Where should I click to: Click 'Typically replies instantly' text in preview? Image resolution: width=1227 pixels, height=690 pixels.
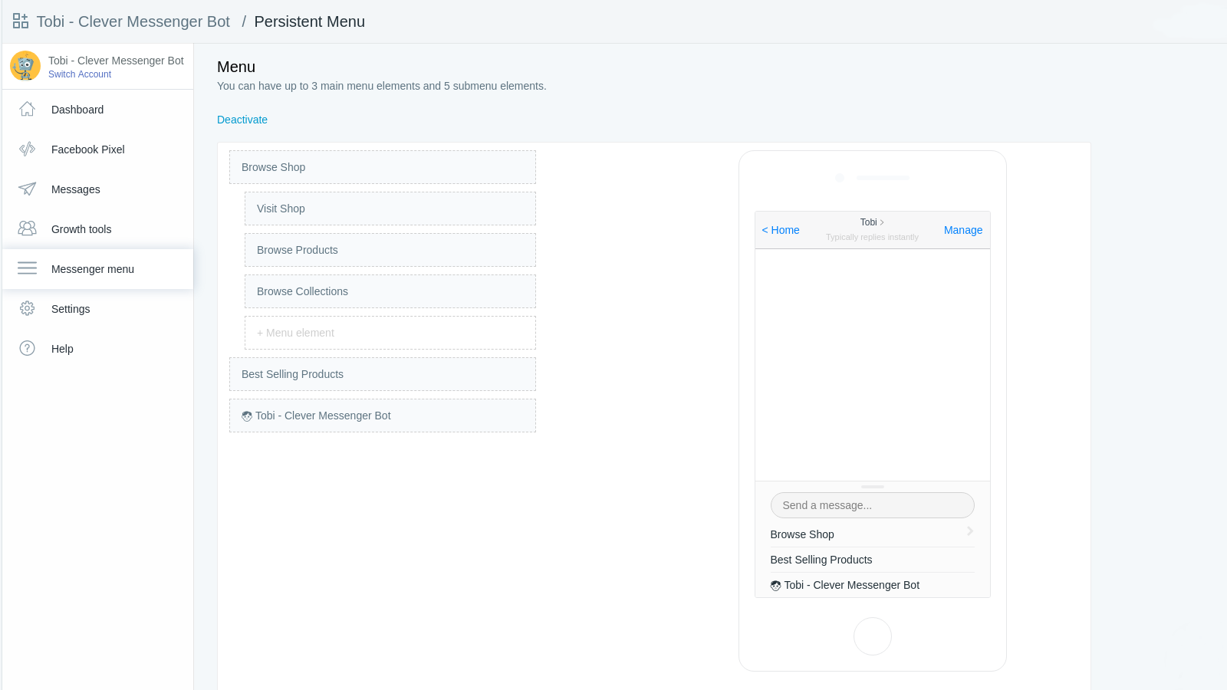(x=872, y=237)
